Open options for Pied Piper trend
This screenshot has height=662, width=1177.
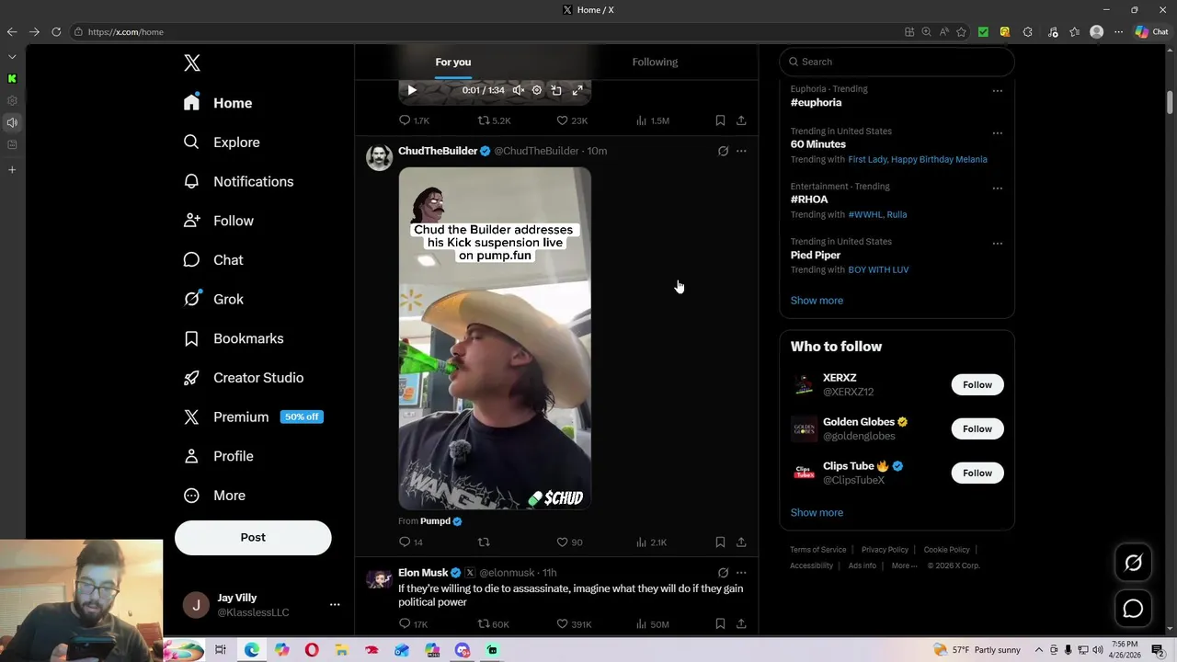pyautogui.click(x=998, y=243)
